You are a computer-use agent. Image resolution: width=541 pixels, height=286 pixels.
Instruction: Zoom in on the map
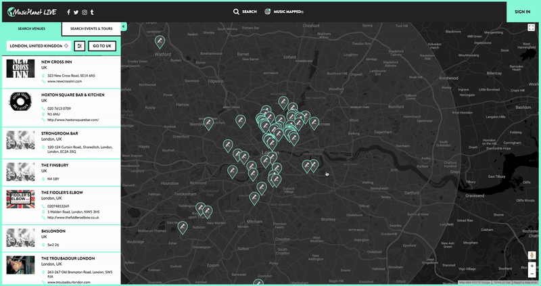pos(532,266)
